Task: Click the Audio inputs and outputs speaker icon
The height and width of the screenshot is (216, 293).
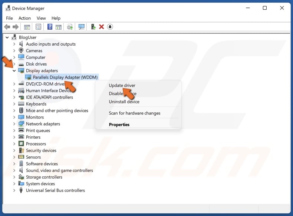Action: point(21,44)
